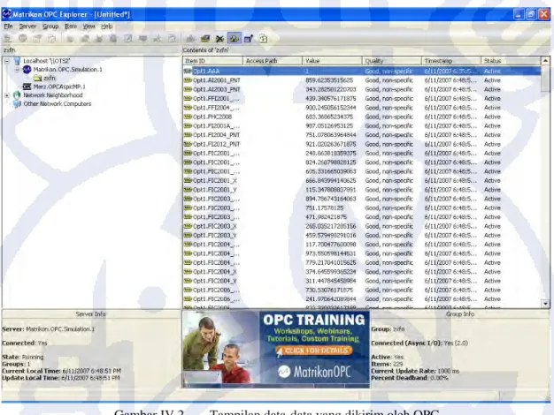The width and height of the screenshot is (554, 415).
Task: Click the Access Path column header
Action: (x=273, y=61)
